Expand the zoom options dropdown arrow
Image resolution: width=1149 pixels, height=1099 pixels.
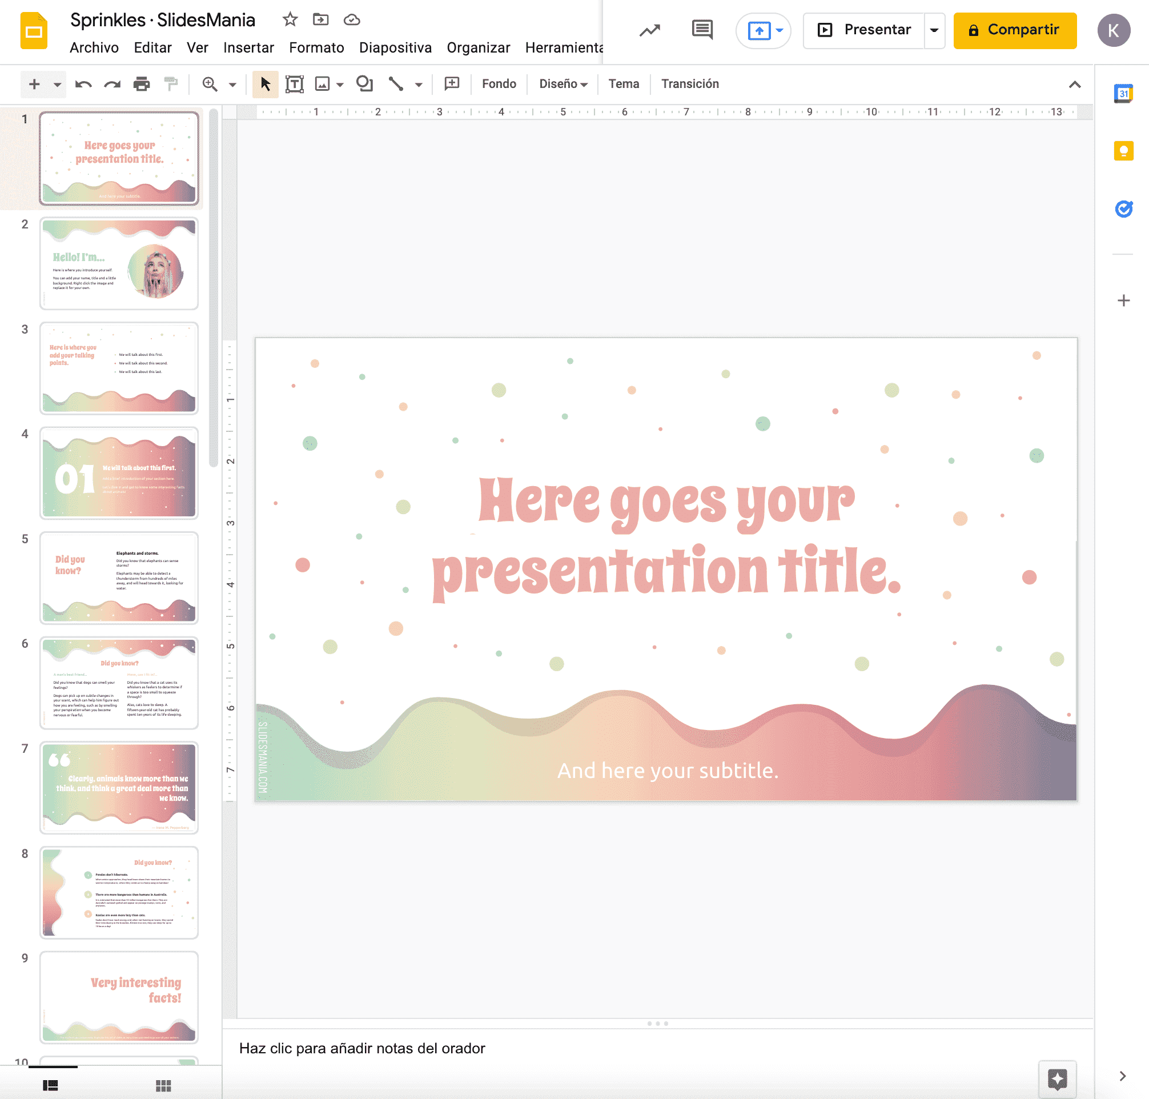232,84
